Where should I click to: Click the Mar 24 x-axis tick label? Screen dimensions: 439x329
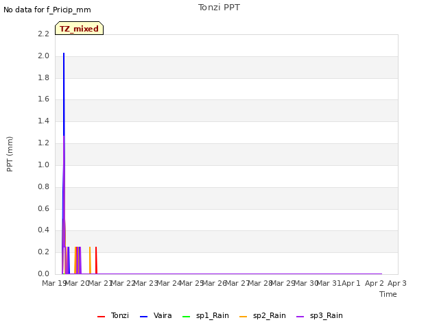click(169, 283)
